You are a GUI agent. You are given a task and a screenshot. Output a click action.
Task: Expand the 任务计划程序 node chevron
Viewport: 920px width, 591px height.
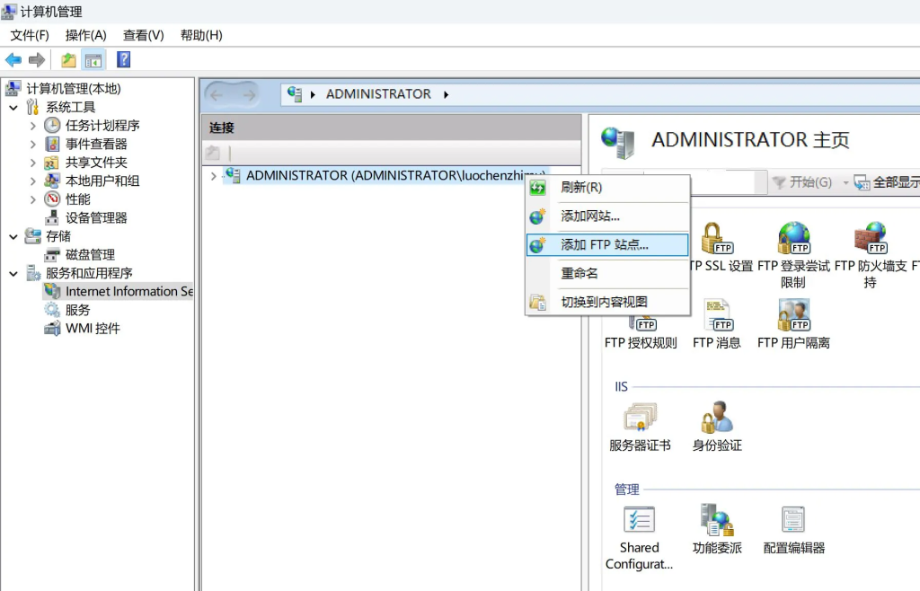point(33,126)
